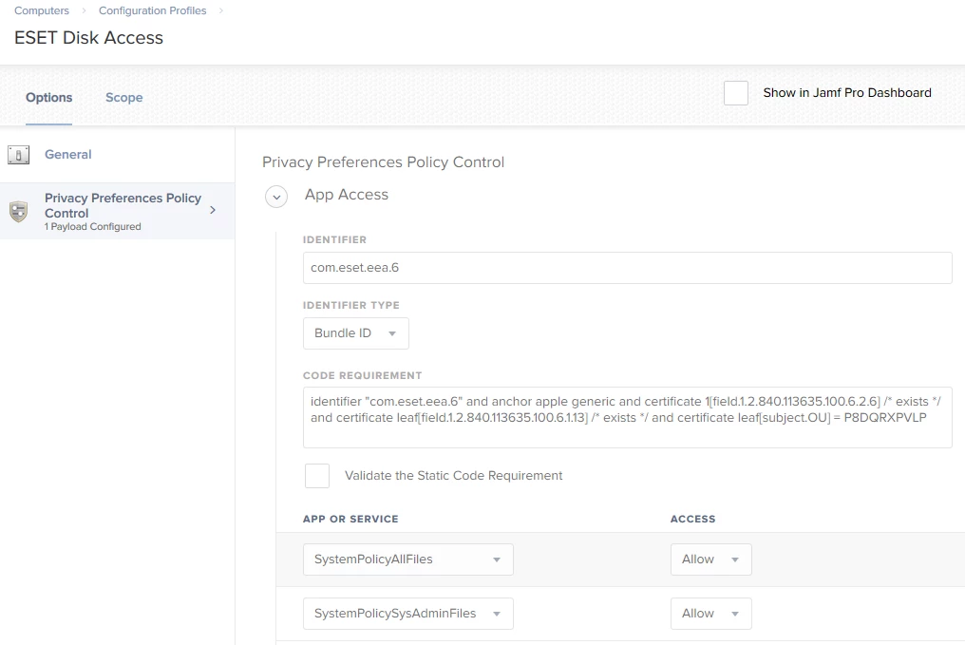Viewport: 965px width, 645px height.
Task: Change the SystemPolicySysAdminFiles Allow access dropdown
Action: tap(710, 614)
